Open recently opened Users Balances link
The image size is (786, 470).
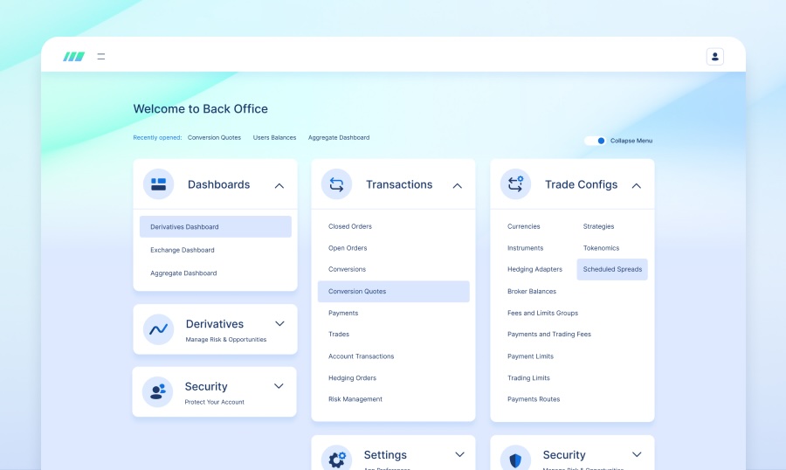click(x=274, y=137)
